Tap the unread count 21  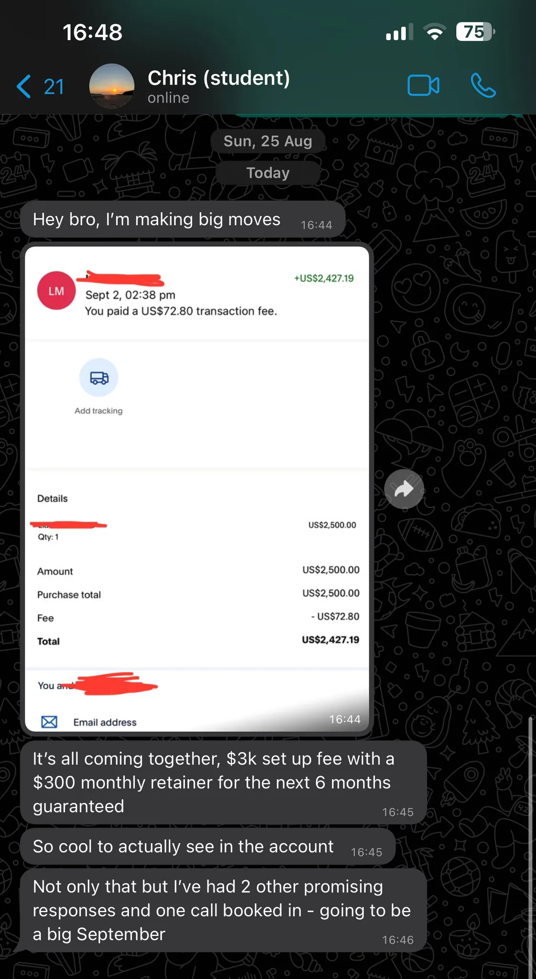54,87
